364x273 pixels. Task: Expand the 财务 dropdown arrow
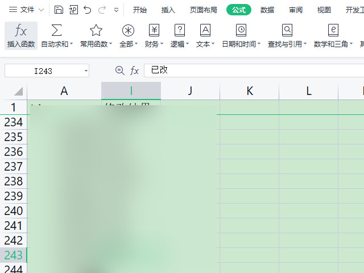162,44
